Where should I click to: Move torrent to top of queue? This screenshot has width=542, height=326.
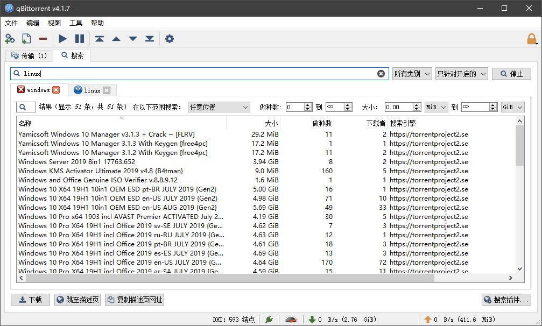coord(99,39)
